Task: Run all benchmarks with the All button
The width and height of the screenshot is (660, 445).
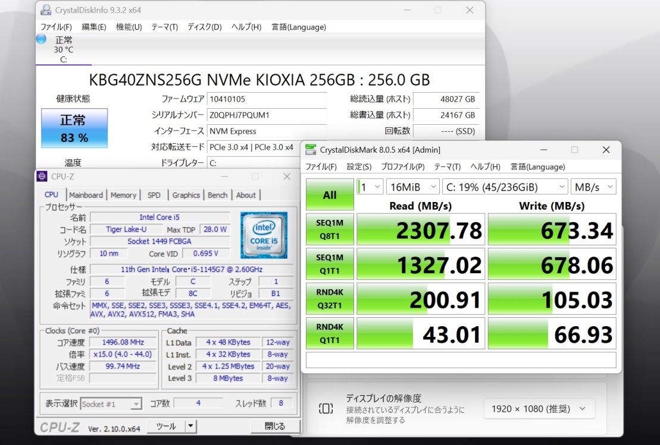Action: (x=330, y=194)
